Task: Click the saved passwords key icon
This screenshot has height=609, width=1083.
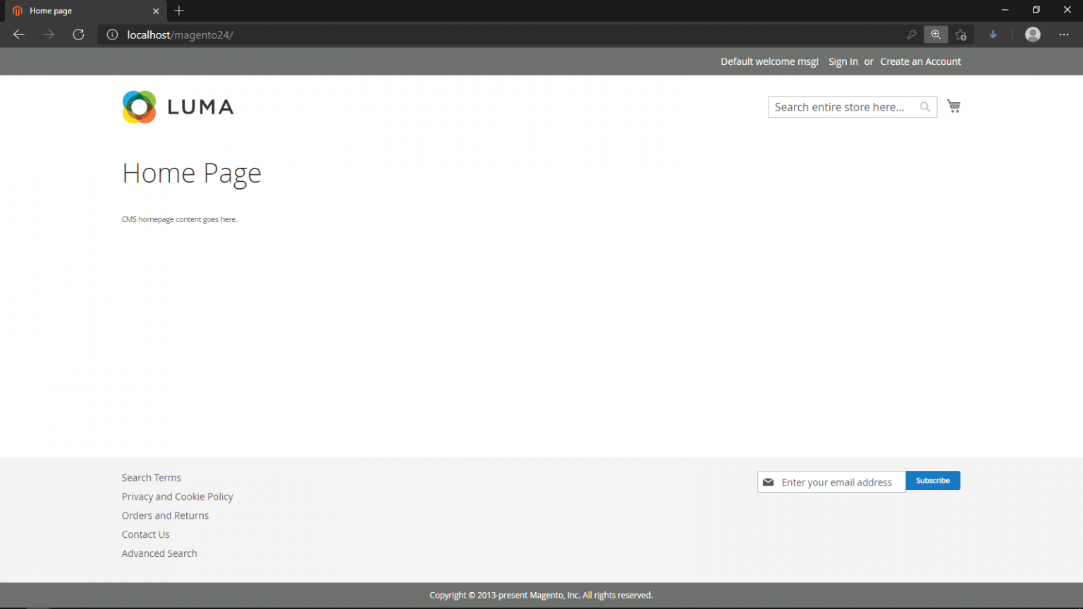Action: coord(911,35)
